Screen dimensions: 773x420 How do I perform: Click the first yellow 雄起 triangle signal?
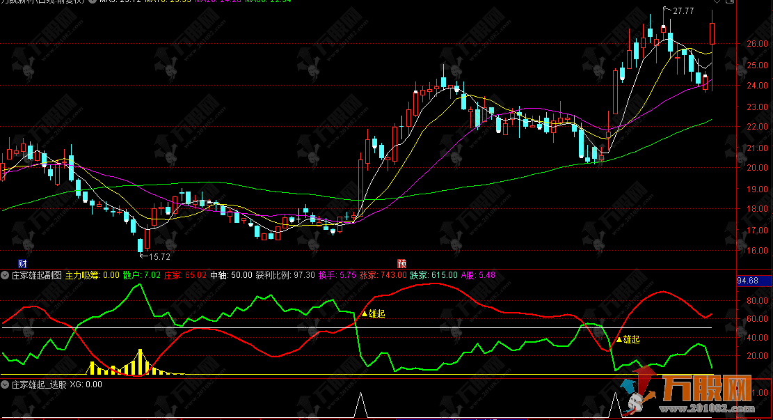tap(363, 314)
